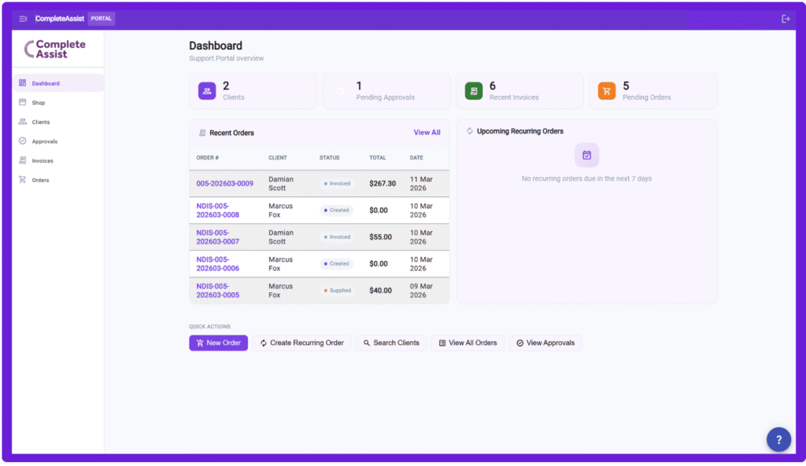Image resolution: width=806 pixels, height=466 pixels.
Task: Open the Clients sidebar item
Action: click(41, 123)
